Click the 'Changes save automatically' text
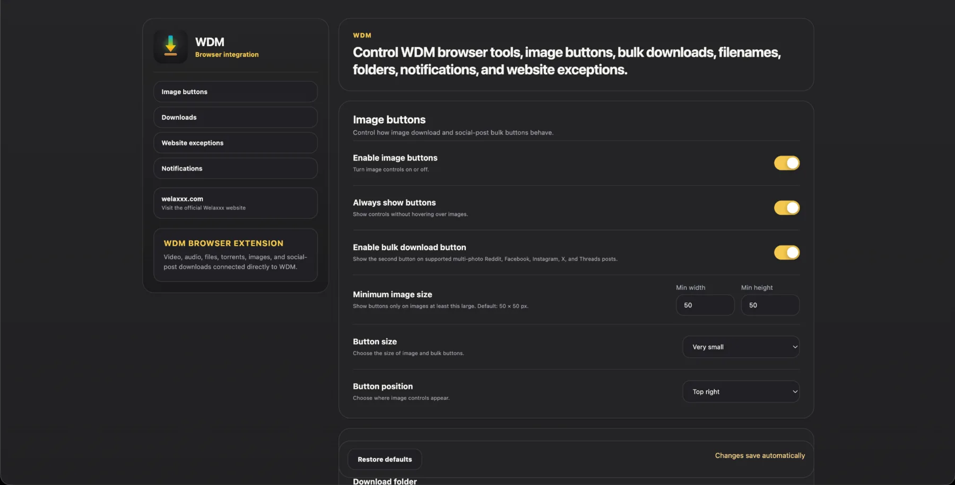The width and height of the screenshot is (955, 485). (760, 456)
